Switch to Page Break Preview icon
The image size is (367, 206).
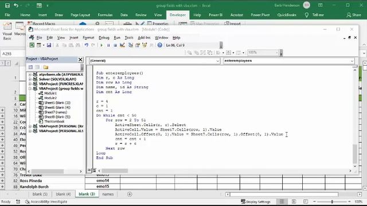[306, 201]
